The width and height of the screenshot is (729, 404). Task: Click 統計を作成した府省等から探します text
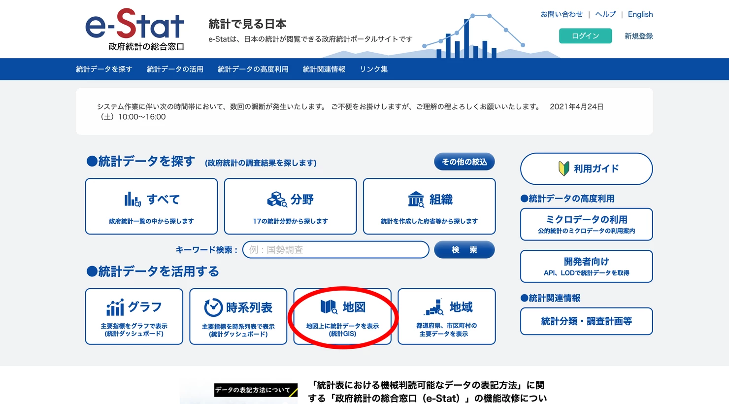pyautogui.click(x=429, y=221)
